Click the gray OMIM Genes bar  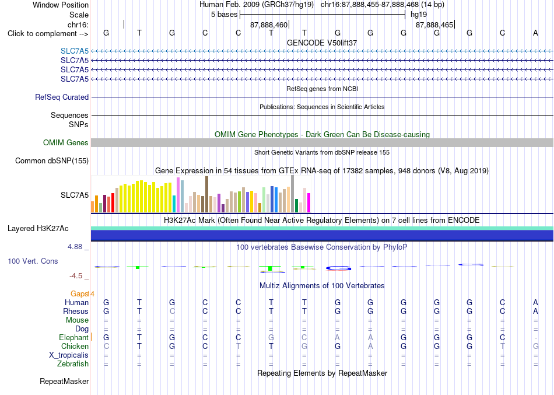322,142
